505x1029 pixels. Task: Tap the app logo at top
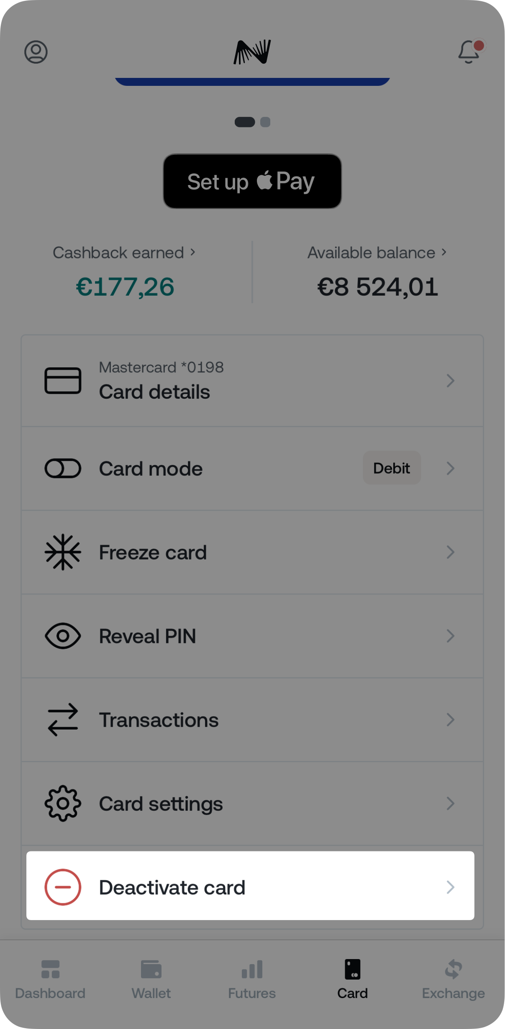pyautogui.click(x=252, y=52)
